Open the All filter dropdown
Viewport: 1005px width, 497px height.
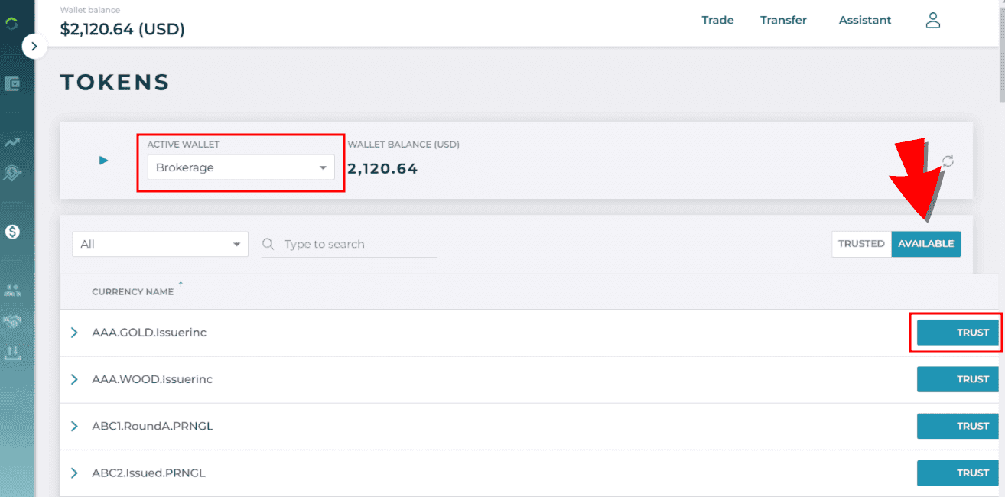(161, 244)
